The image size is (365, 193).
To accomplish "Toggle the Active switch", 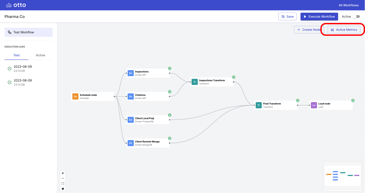I will click(x=356, y=16).
